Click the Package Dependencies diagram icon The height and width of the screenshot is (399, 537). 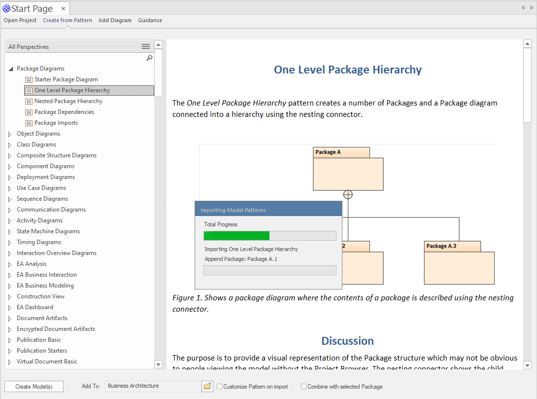click(x=29, y=112)
